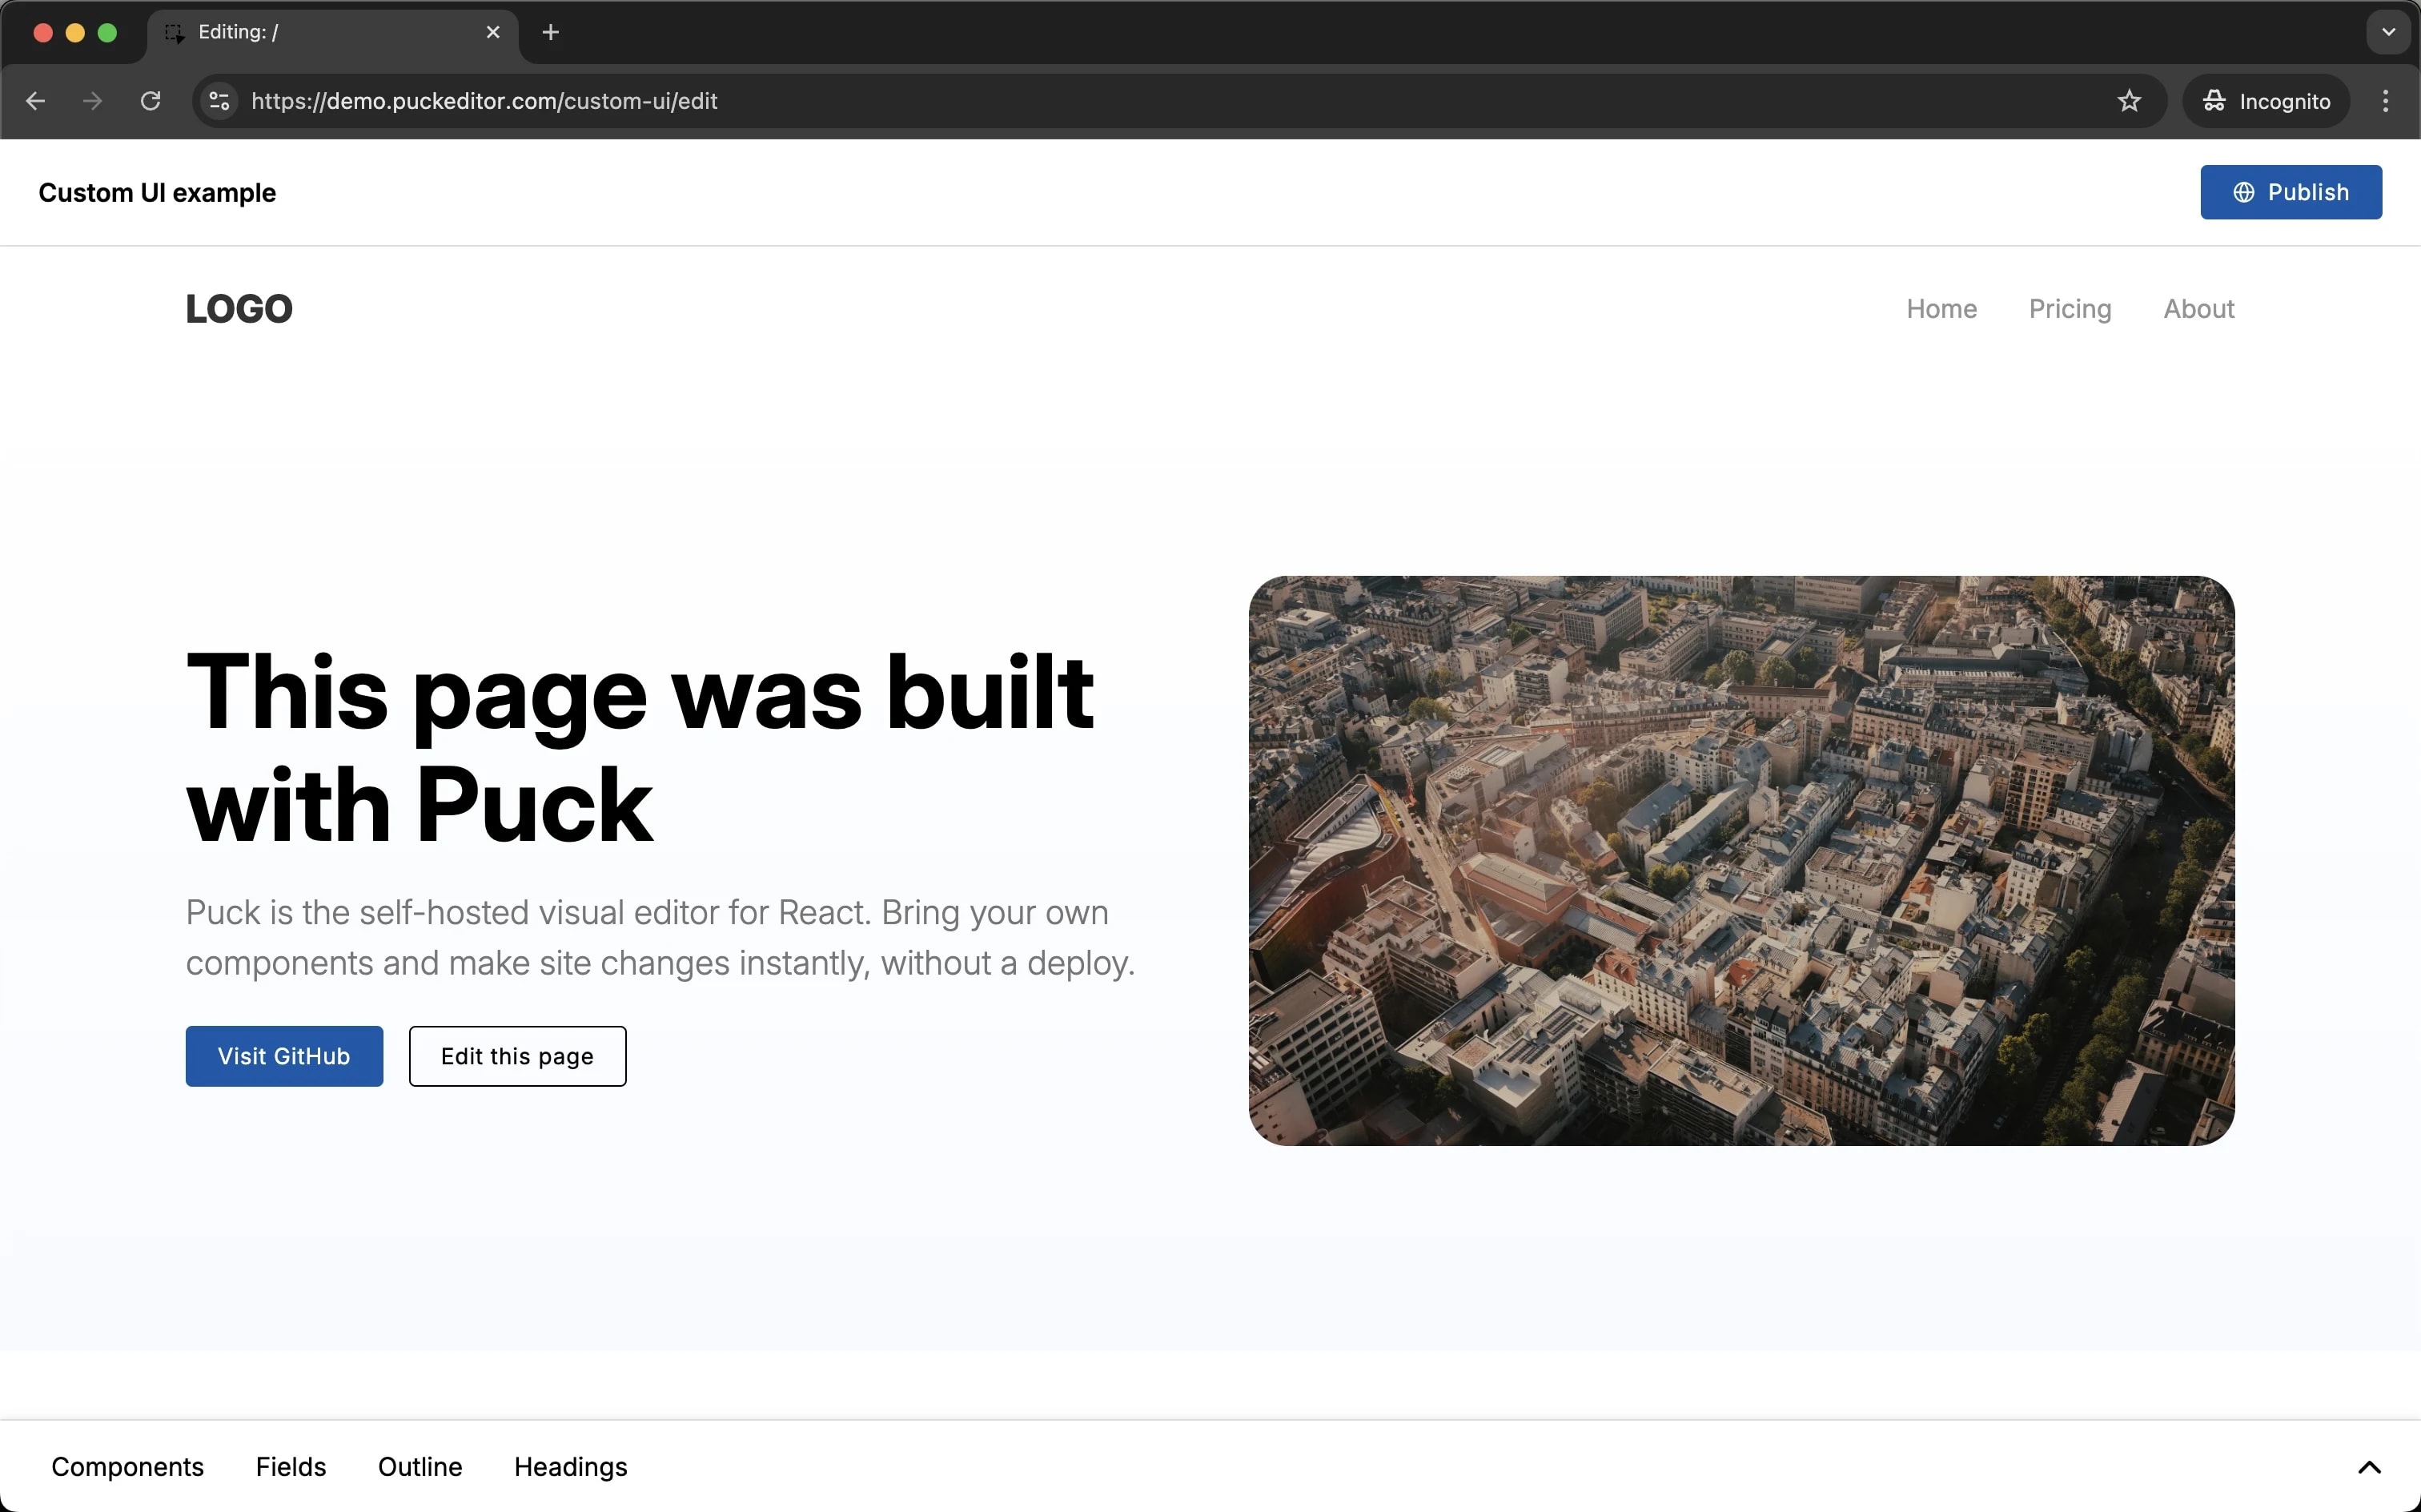Screen dimensions: 2421x1512
Task: Open Chrome three-dot menu
Action: (2385, 101)
